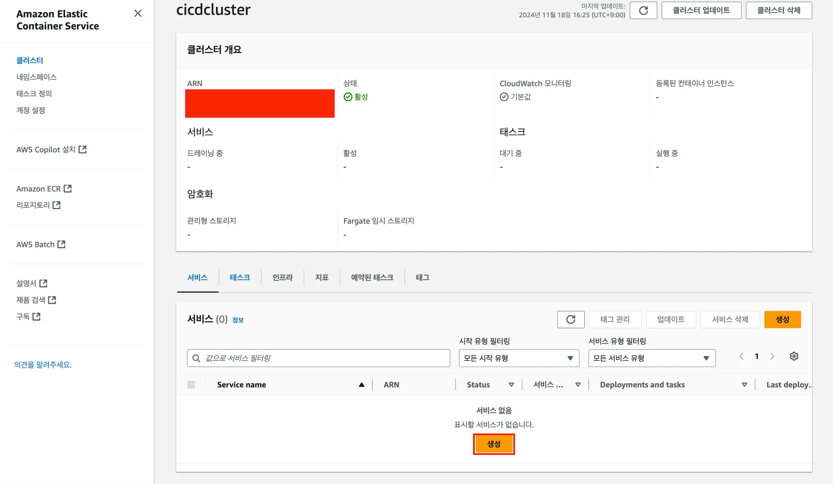
Task: Open Status column filter arrow
Action: (511, 385)
